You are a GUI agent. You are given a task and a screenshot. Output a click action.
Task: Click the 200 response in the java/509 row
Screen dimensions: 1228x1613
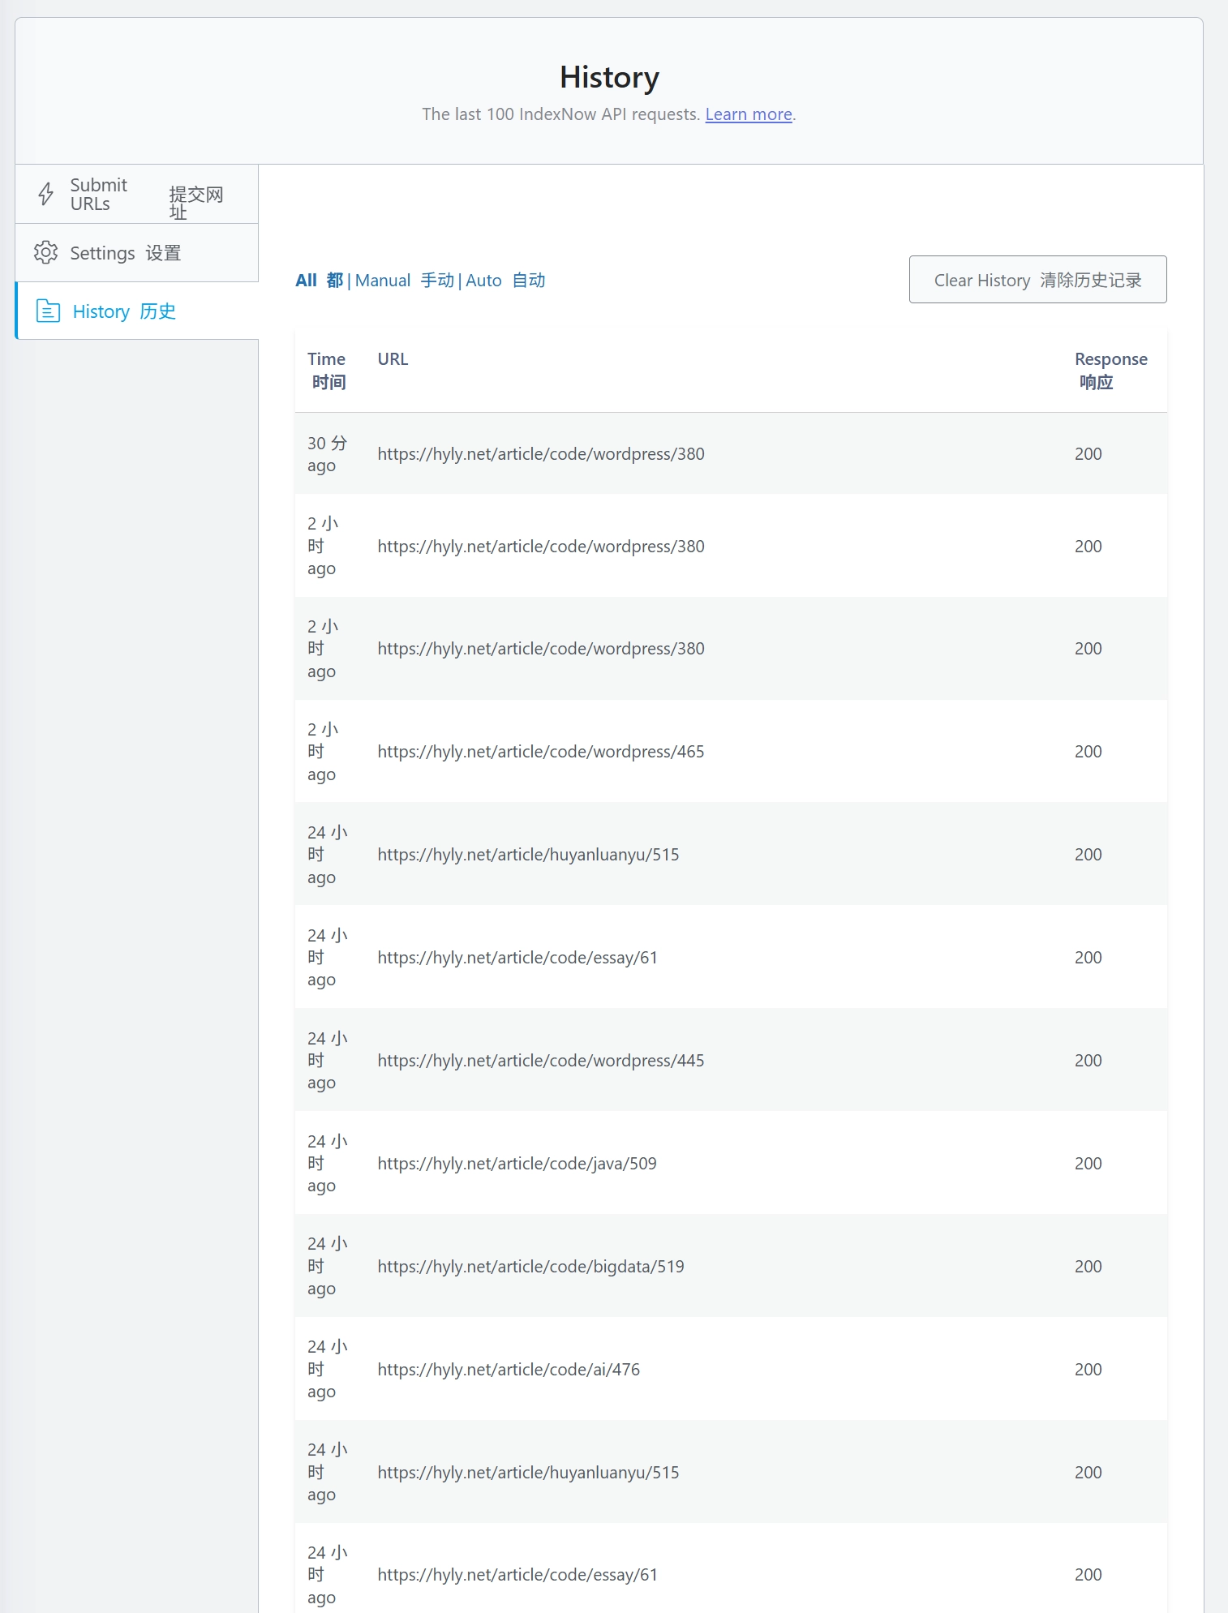[1088, 1164]
